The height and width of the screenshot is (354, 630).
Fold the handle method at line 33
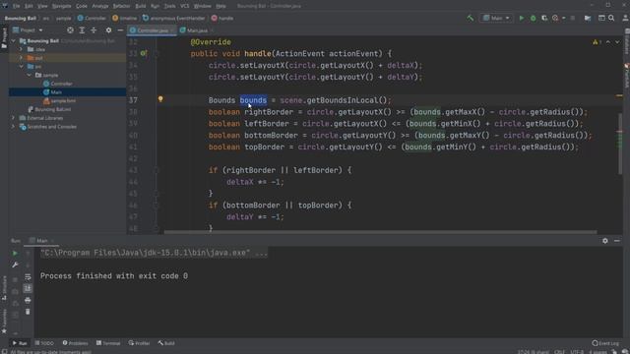click(157, 53)
